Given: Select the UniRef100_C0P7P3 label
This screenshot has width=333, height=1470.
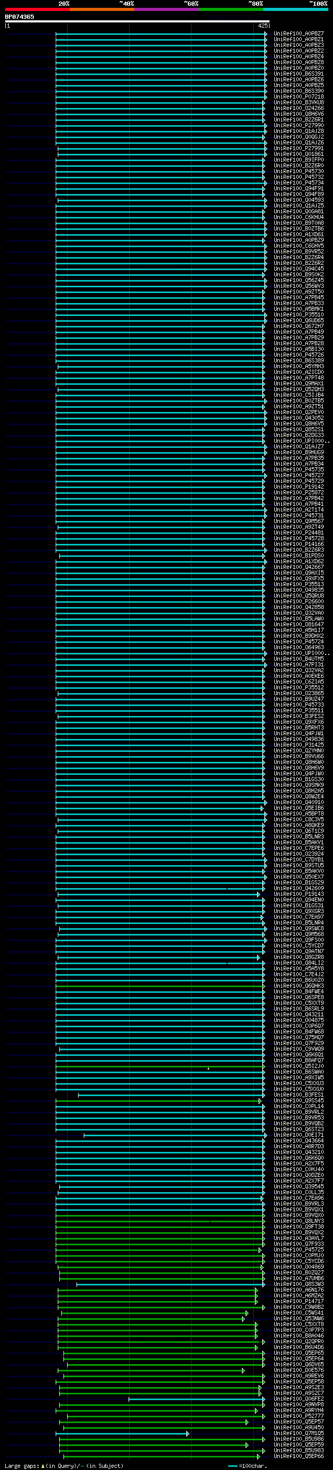Looking at the screenshot, I should [299, 1330].
